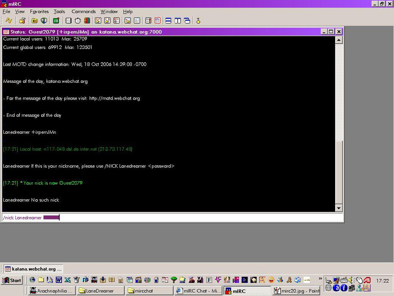
Task: Click the speaker volume tray icon
Action: 351,280
